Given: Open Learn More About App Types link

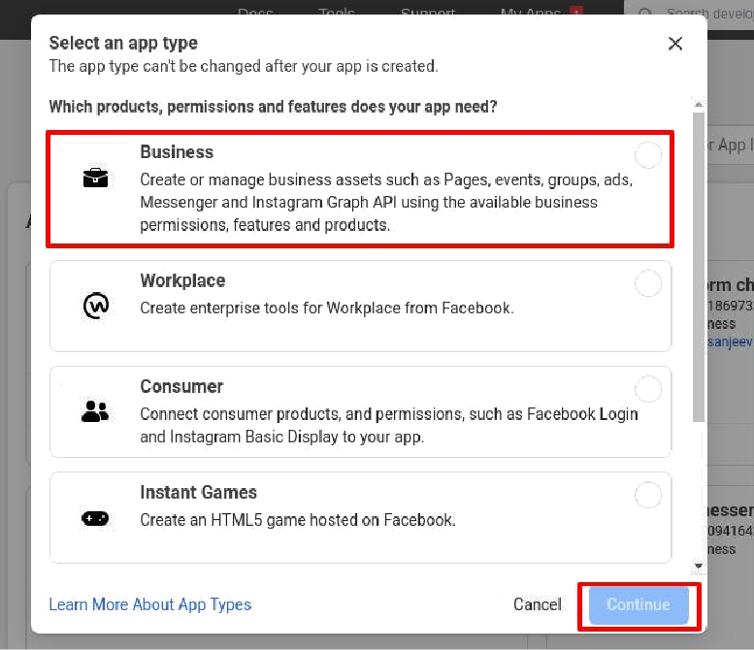Looking at the screenshot, I should coord(150,604).
